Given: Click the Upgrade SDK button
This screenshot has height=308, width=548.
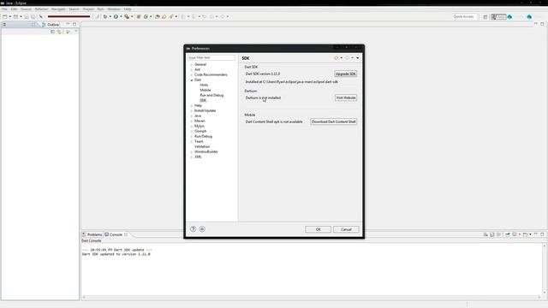Looking at the screenshot, I should pyautogui.click(x=345, y=74).
